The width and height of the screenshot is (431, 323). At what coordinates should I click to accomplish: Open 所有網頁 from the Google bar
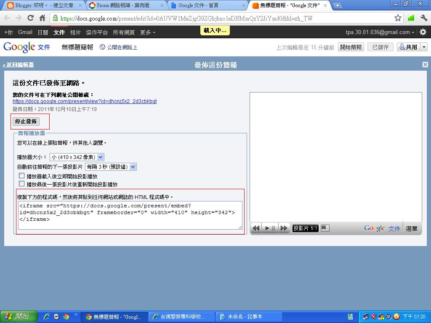(x=124, y=32)
